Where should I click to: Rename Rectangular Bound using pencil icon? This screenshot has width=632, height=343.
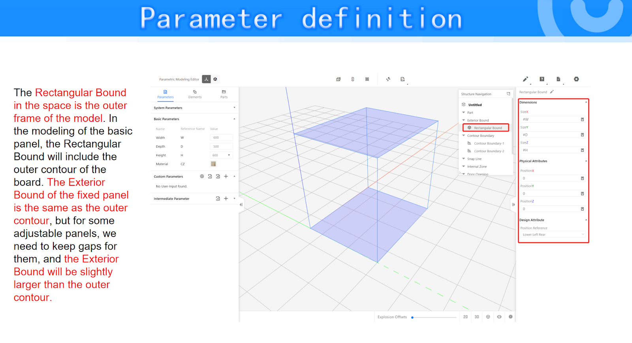552,92
